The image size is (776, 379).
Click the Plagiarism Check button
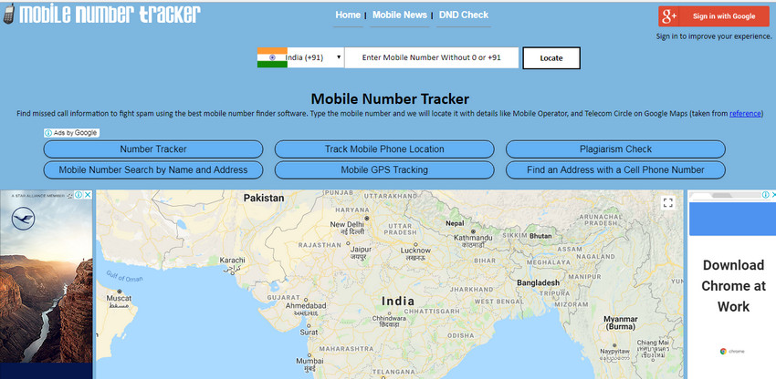[x=614, y=149]
